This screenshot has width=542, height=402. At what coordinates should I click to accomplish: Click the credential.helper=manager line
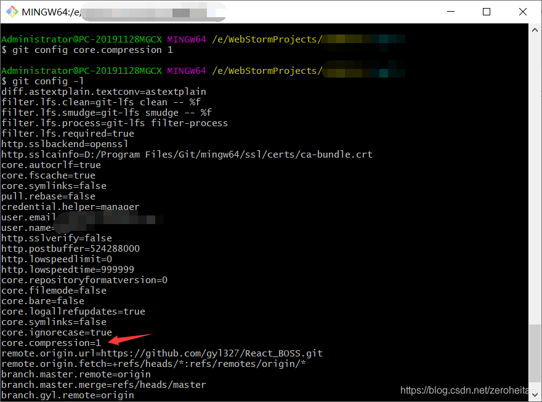coord(70,206)
